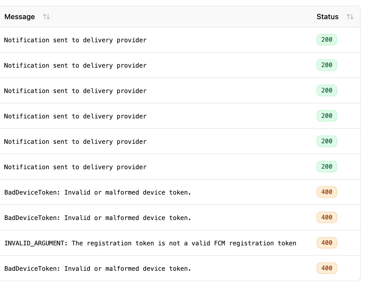
Task: Click the last green 200 status badge
Action: [x=327, y=167]
